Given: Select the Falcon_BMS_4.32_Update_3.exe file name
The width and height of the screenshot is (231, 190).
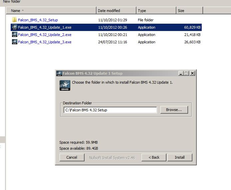Looking at the screenshot, I should tap(45, 42).
